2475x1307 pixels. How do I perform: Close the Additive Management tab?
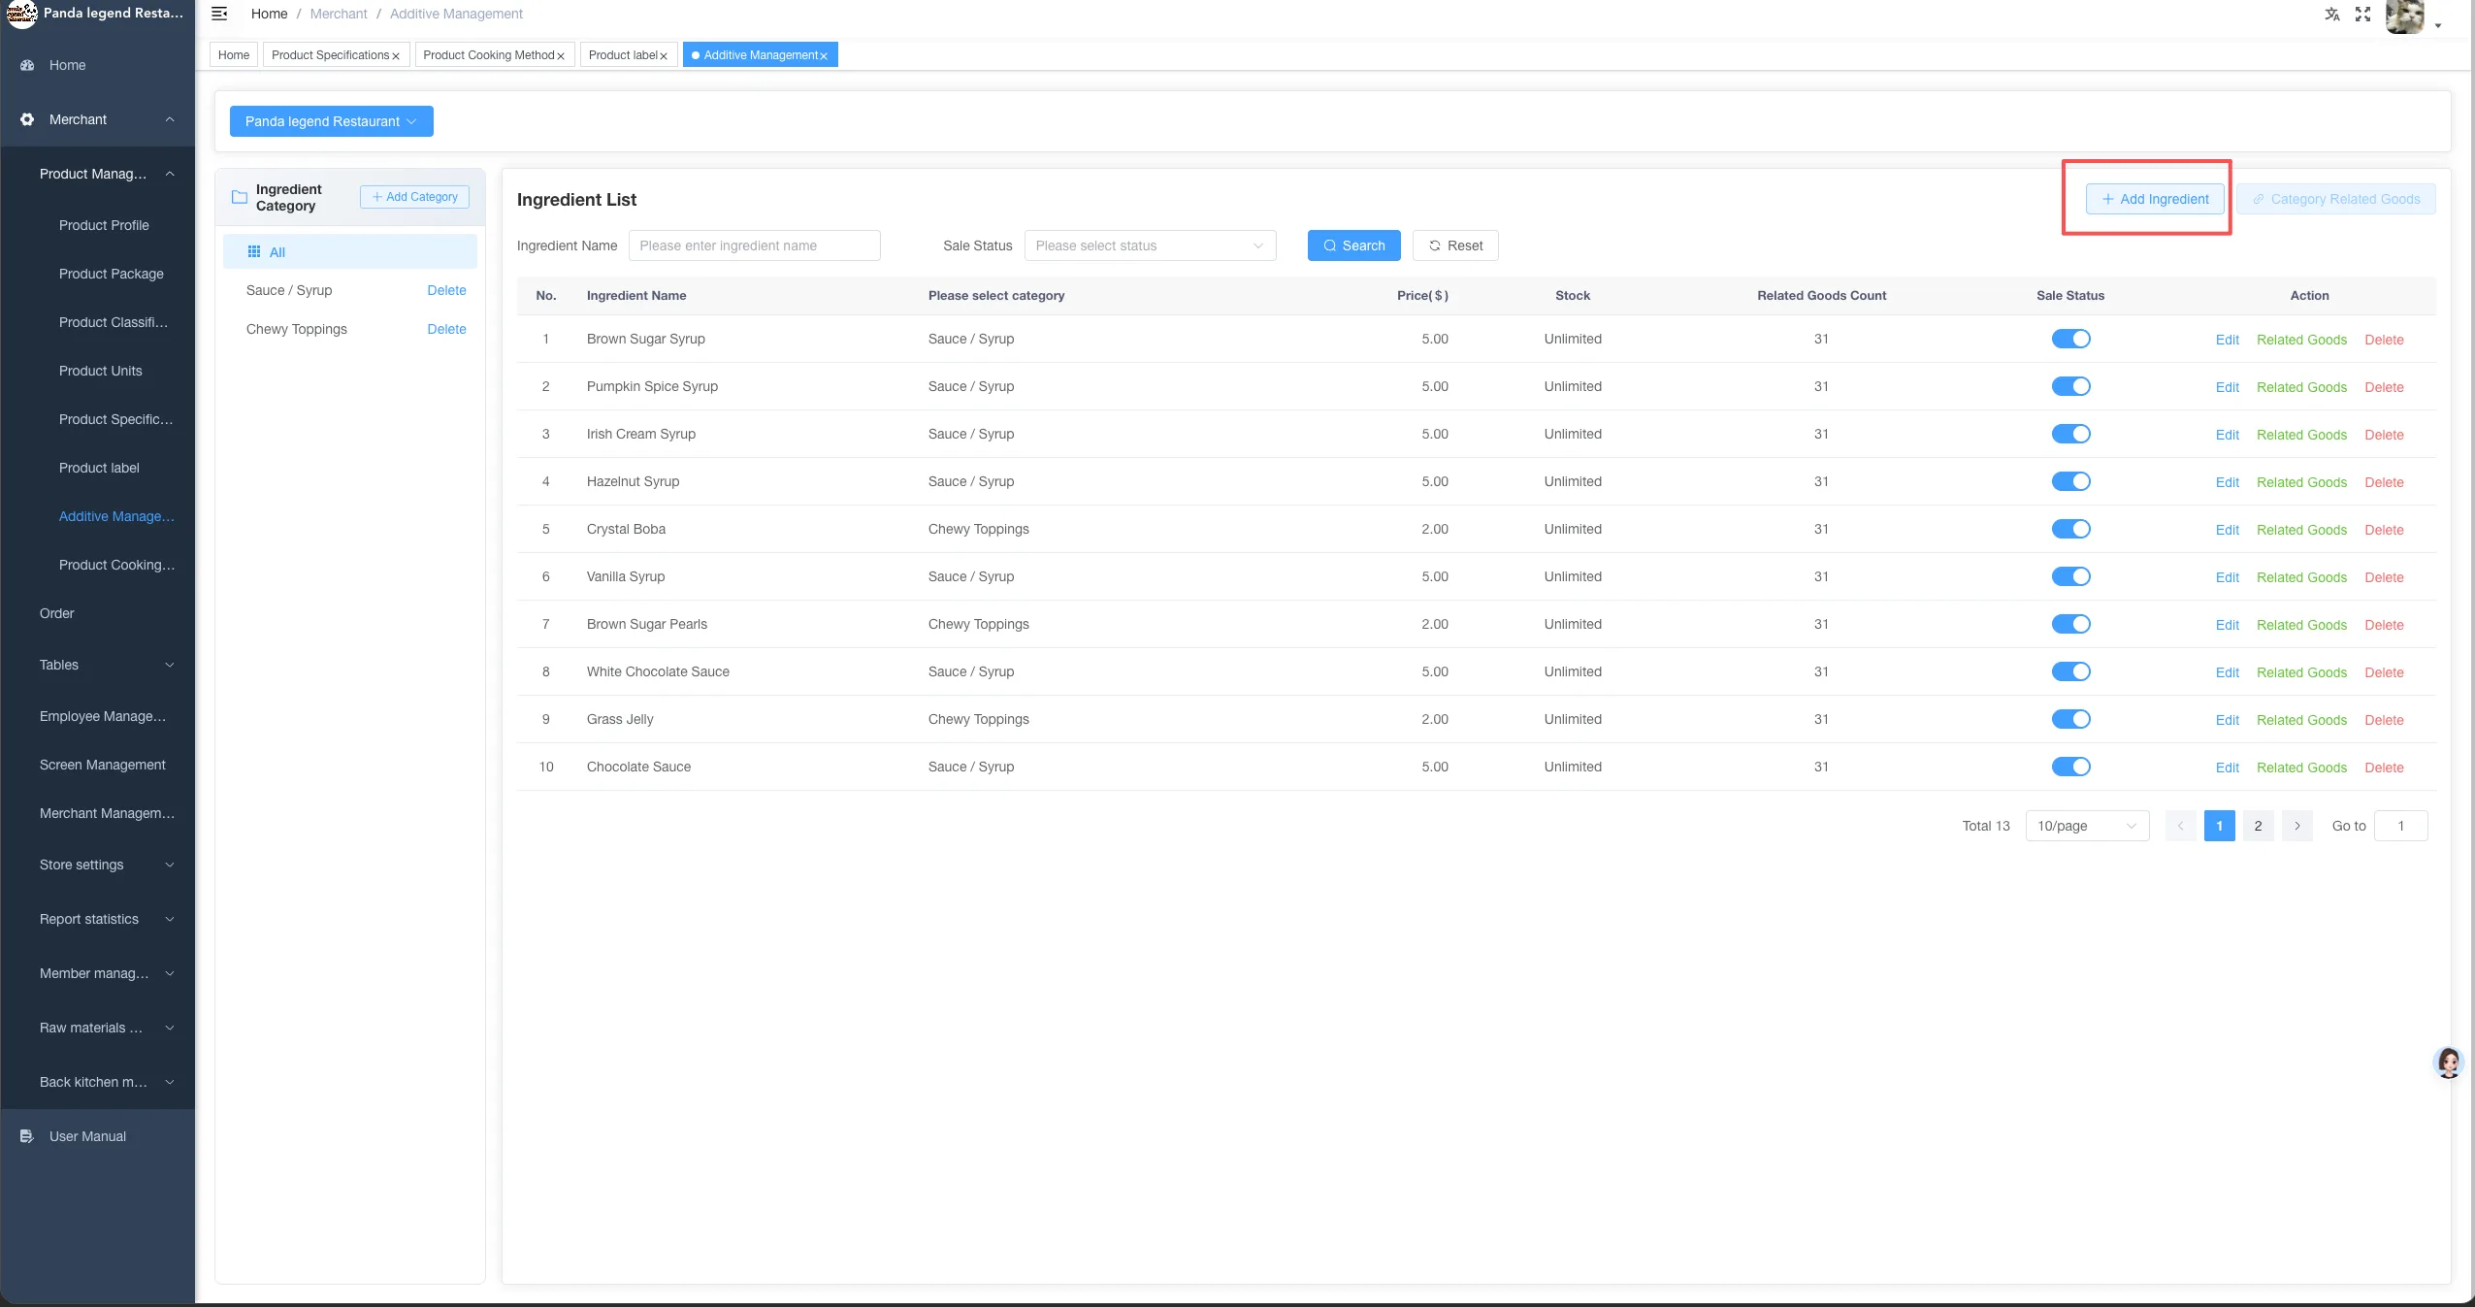824,56
